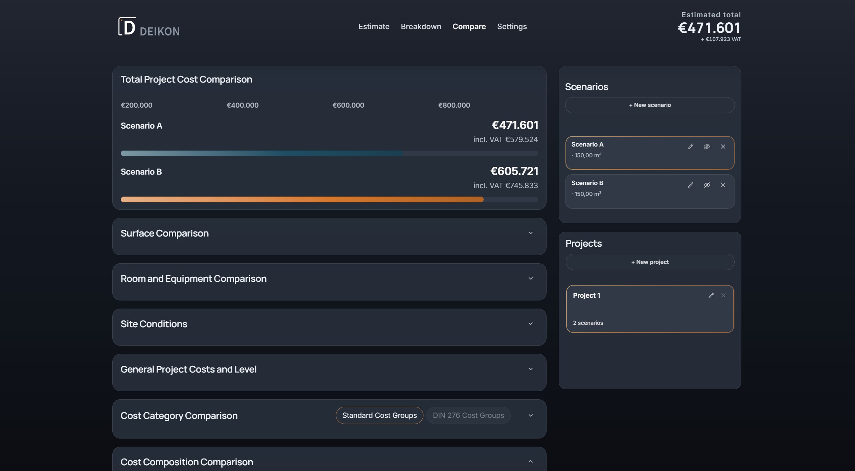Click the €200.000 axis label
Screen dimensions: 855x471
coord(136,105)
